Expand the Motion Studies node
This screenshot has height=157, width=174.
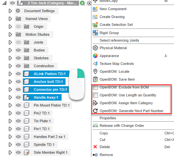click(x=10, y=34)
